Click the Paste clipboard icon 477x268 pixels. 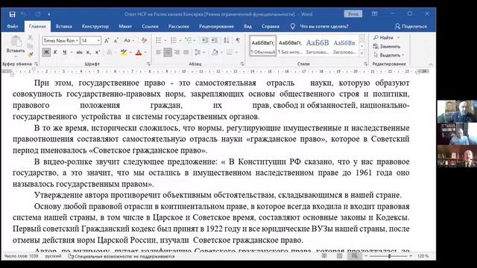(x=16, y=42)
